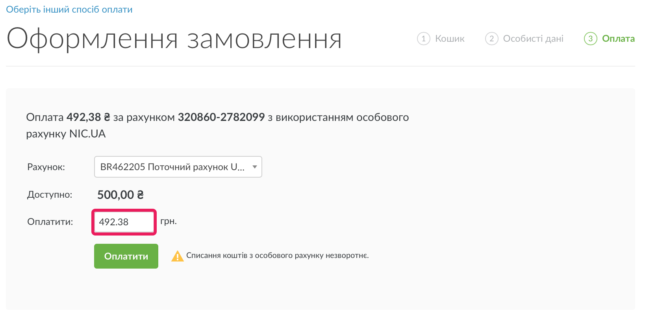Screen dimensions: 645x319
Task: Click the грн. currency suffix
Action: (x=169, y=221)
